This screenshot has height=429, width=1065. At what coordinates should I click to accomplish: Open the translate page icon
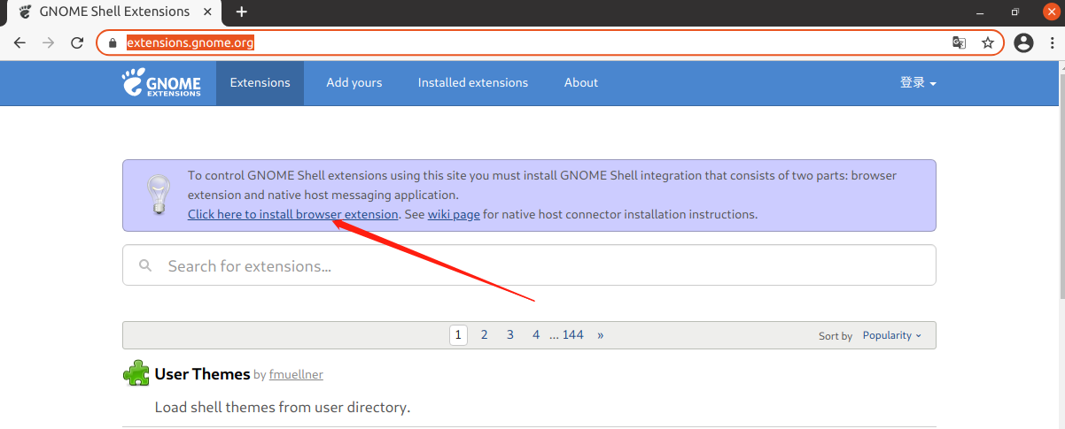tap(959, 42)
